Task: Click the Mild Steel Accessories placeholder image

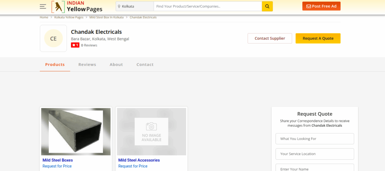Action: [x=152, y=132]
